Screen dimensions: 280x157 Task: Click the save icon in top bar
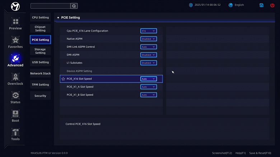click(x=262, y=5)
